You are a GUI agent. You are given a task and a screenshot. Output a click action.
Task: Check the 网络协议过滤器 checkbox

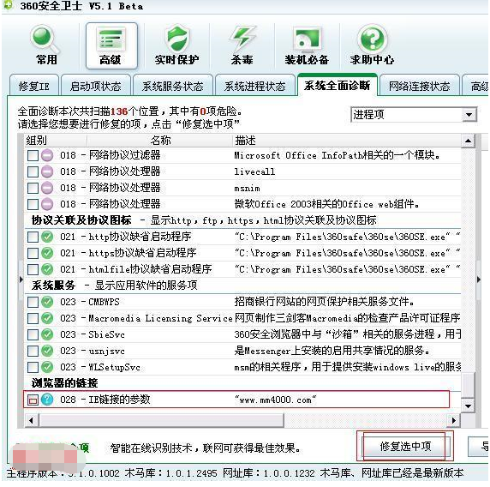33,155
